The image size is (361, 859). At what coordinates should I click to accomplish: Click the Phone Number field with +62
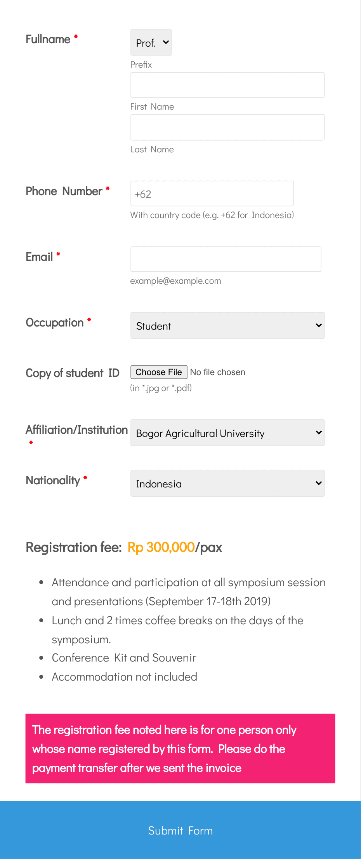pyautogui.click(x=212, y=194)
